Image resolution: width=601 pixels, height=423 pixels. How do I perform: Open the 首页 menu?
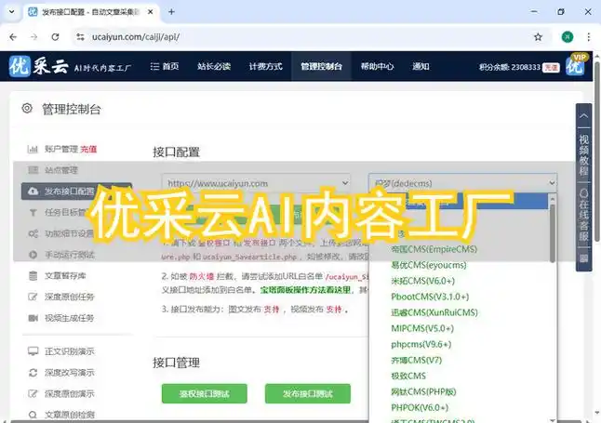pyautogui.click(x=165, y=66)
